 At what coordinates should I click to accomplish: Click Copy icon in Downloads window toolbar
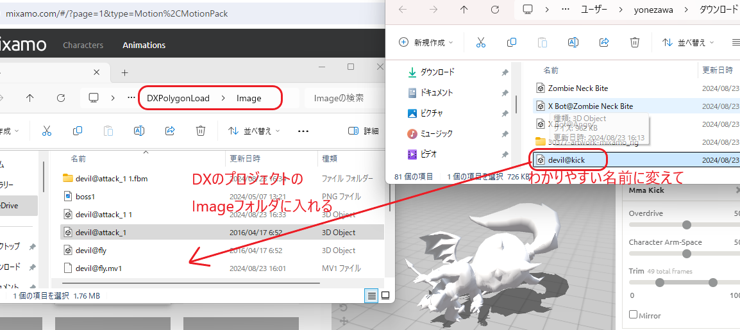511,42
